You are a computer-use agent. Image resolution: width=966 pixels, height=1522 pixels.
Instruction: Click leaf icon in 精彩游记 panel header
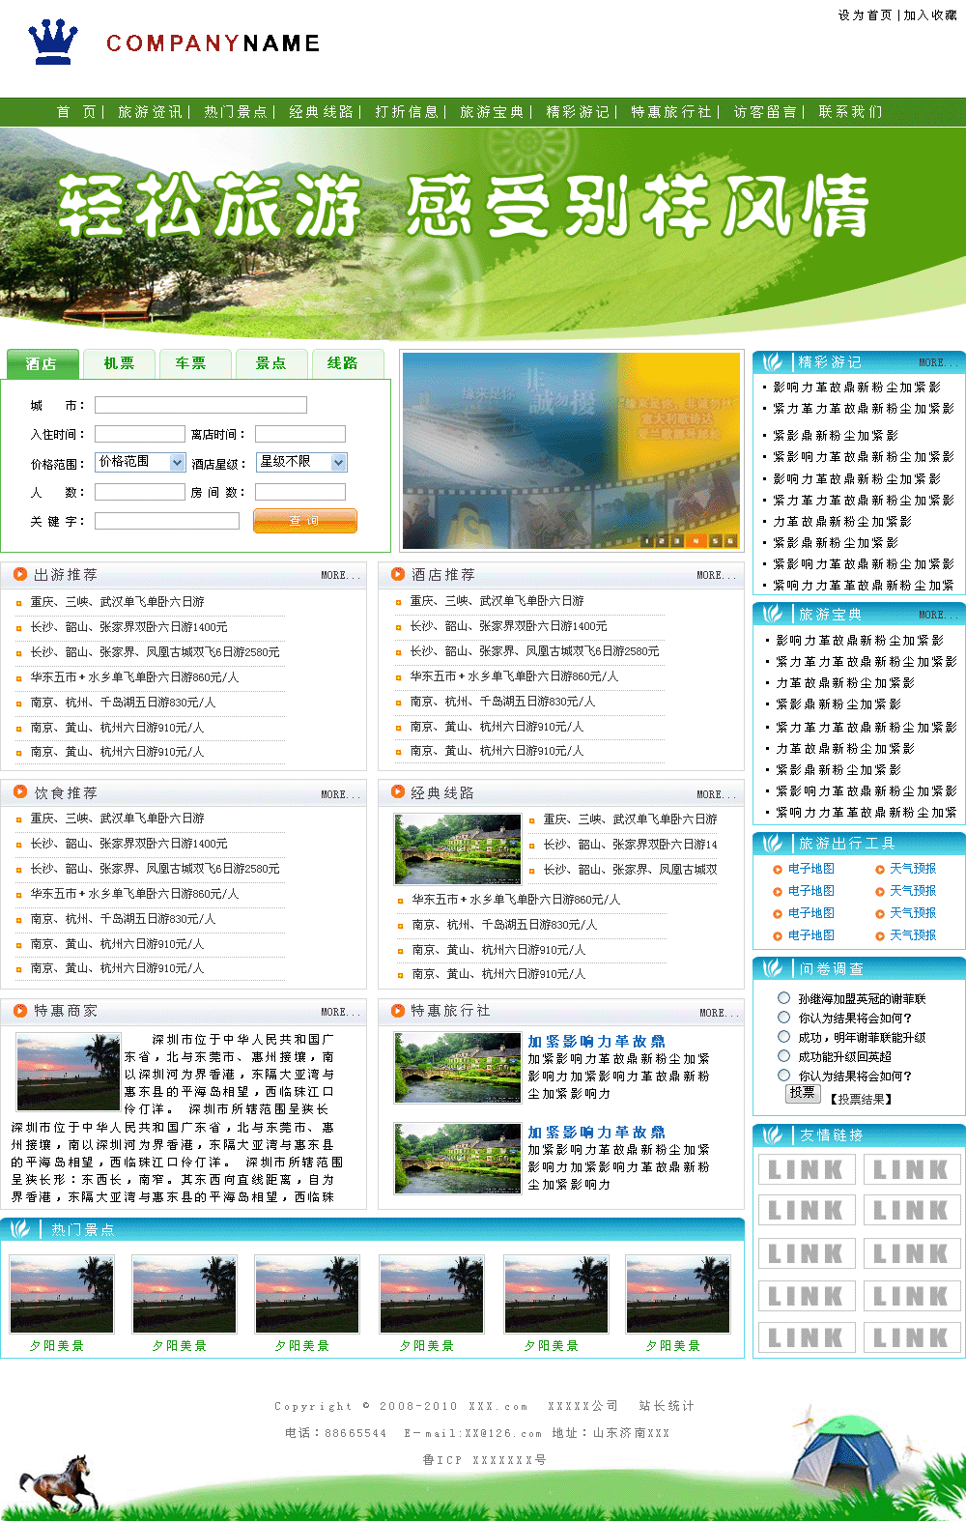pyautogui.click(x=773, y=362)
